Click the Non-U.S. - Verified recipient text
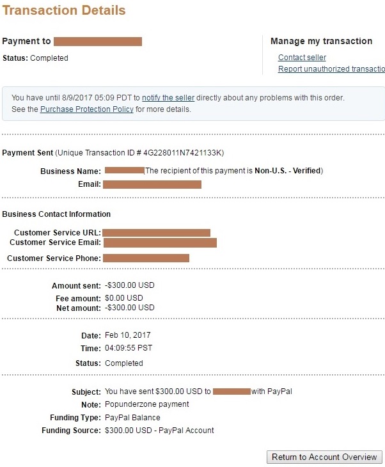Image resolution: width=385 pixels, height=467 pixels. point(288,171)
